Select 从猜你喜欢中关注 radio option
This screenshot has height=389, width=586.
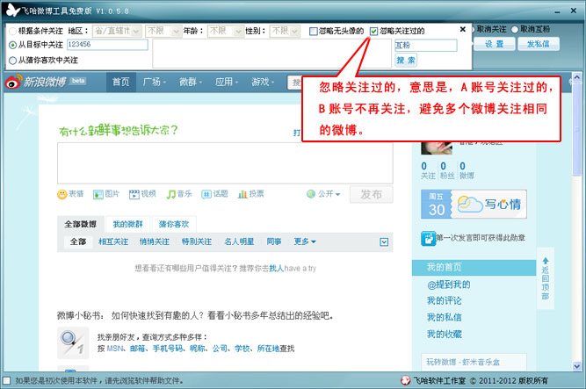[x=12, y=61]
